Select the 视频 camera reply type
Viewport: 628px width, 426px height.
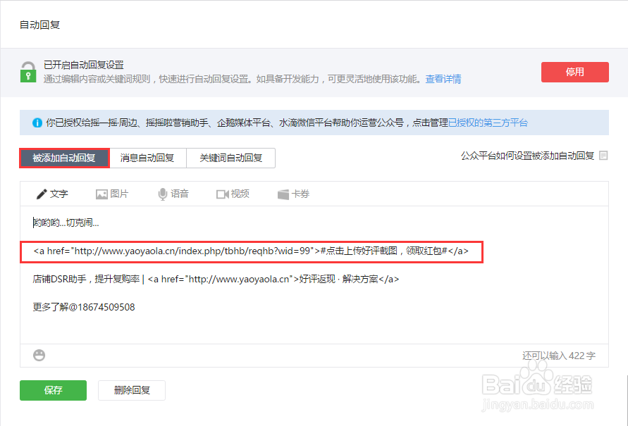point(233,194)
